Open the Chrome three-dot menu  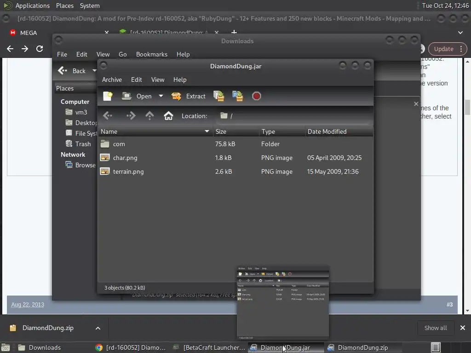click(461, 49)
